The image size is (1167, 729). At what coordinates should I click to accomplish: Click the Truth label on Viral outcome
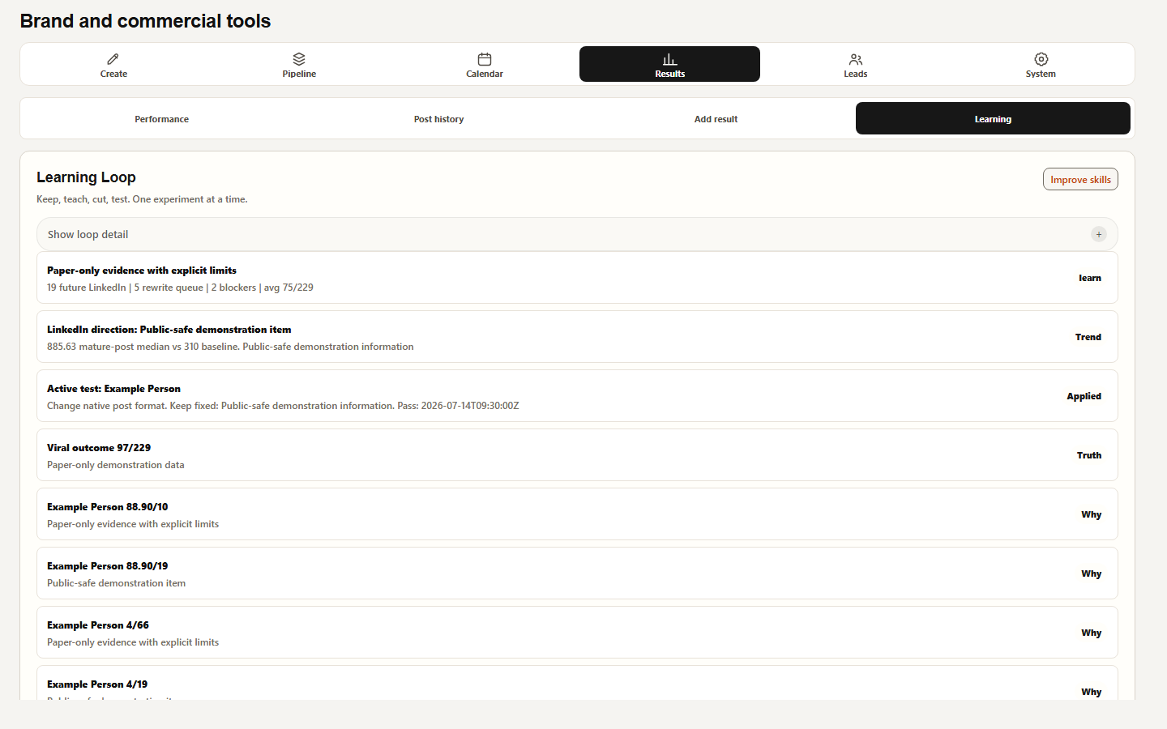pos(1088,455)
